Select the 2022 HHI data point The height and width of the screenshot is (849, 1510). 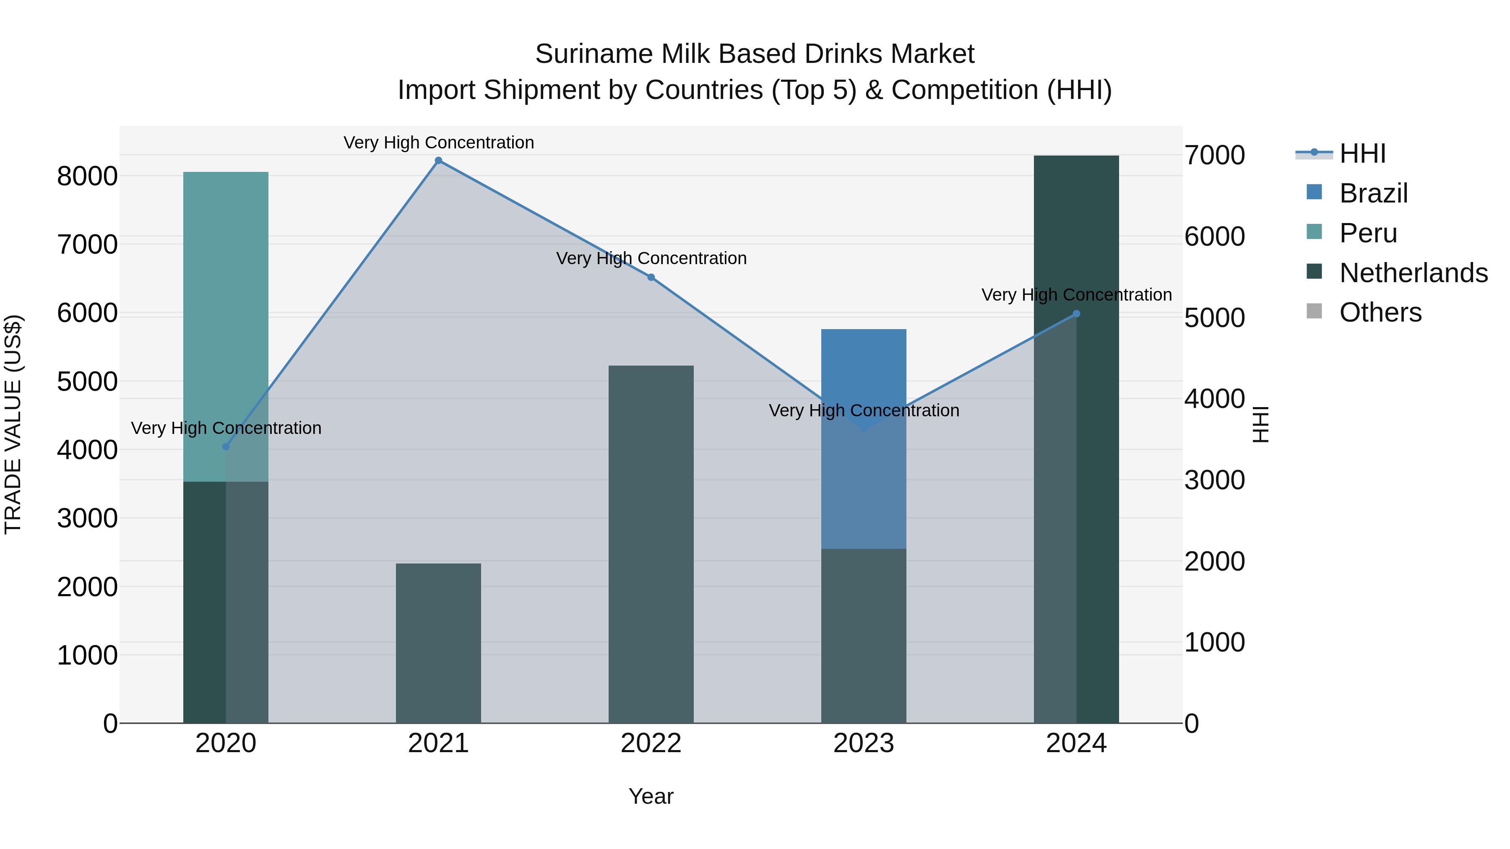pos(651,277)
